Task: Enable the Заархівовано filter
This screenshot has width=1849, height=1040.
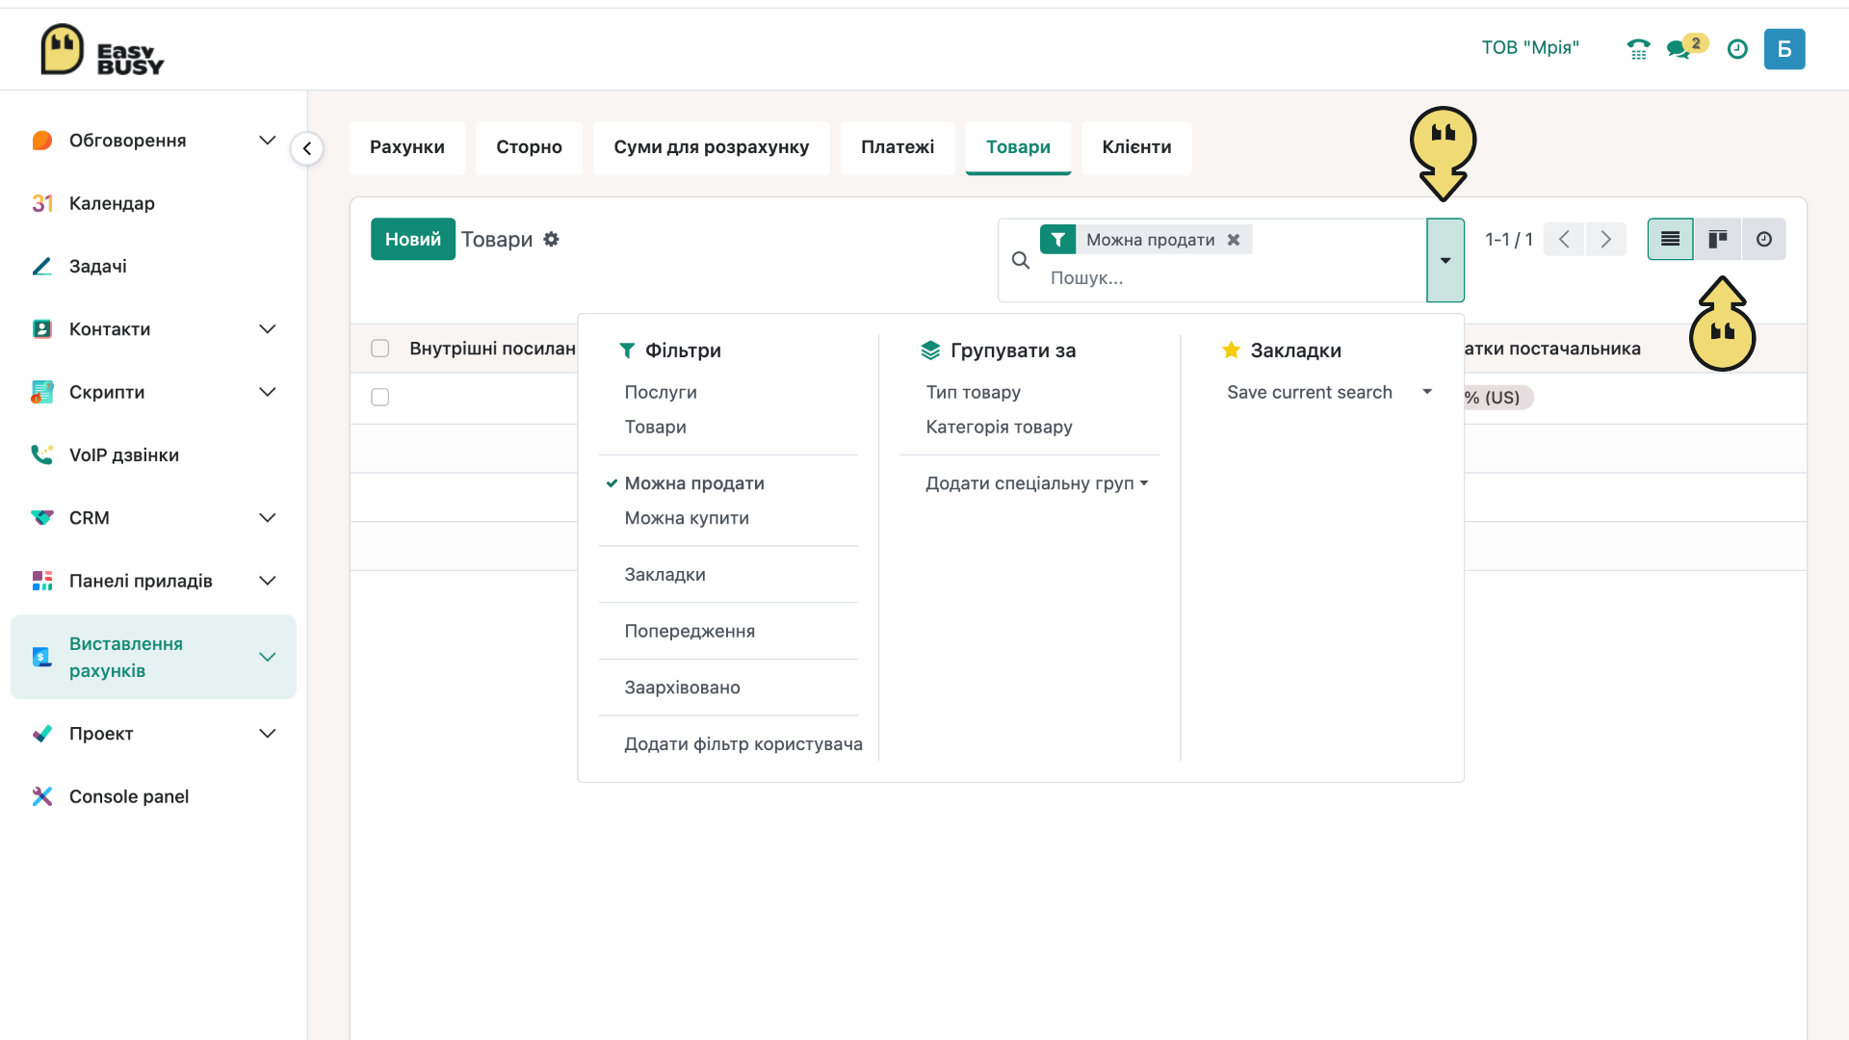Action: point(682,688)
